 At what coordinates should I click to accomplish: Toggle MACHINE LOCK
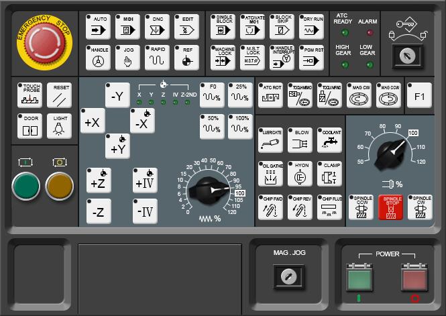point(223,58)
